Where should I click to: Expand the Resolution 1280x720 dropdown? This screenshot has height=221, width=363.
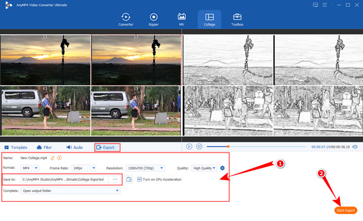pos(145,168)
